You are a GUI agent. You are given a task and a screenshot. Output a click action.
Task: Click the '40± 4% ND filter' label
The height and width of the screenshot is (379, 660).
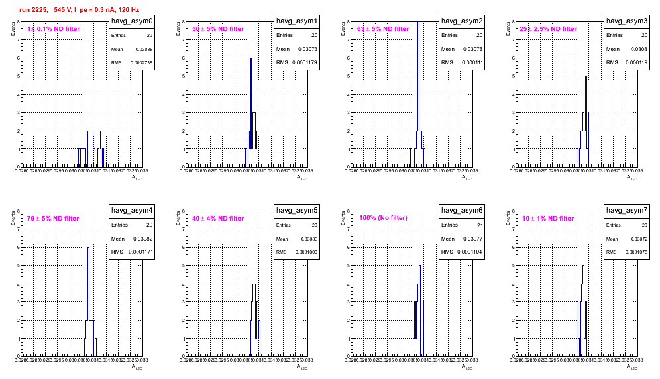pyautogui.click(x=218, y=219)
